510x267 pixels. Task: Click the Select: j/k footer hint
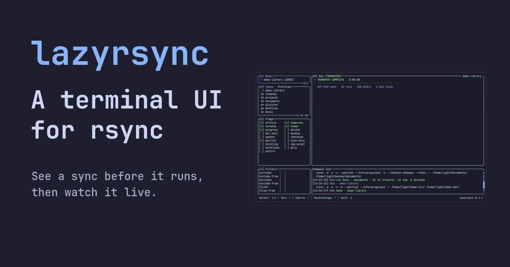pyautogui.click(x=267, y=198)
